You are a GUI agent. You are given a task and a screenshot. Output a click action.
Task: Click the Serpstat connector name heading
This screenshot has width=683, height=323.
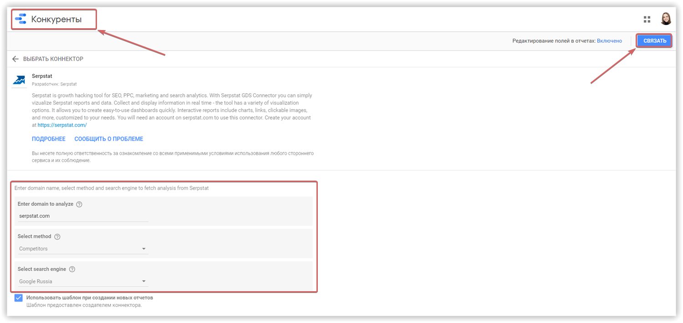tap(42, 76)
